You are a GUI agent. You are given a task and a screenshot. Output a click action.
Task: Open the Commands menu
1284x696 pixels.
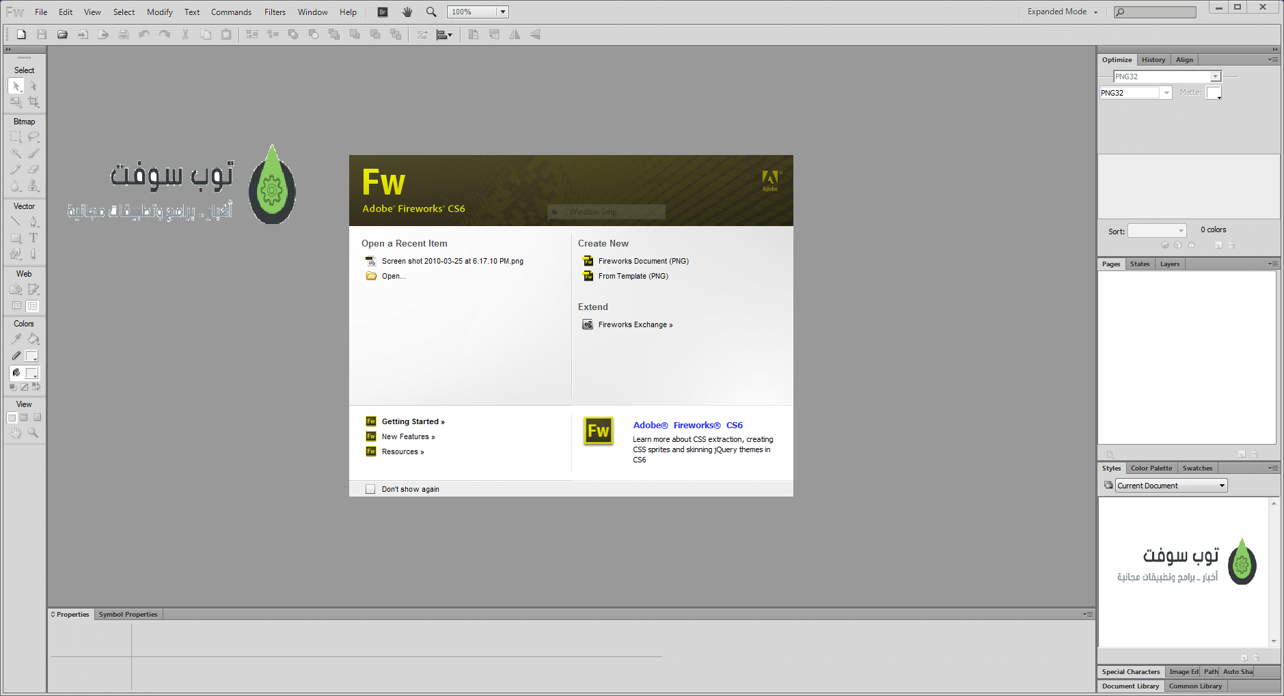coord(231,12)
